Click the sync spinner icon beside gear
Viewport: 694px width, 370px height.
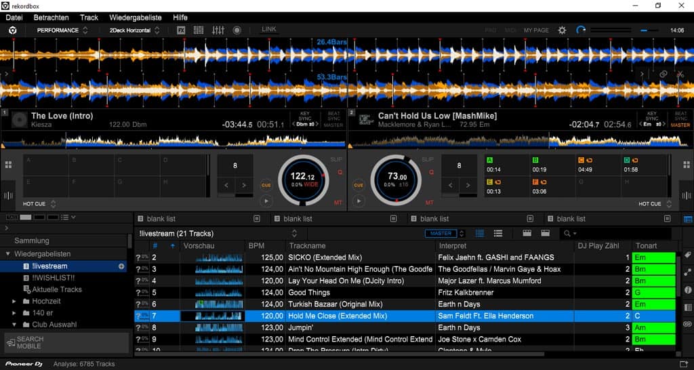click(581, 30)
